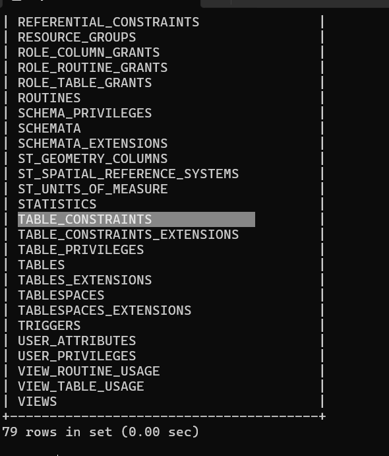389x456 pixels.
Task: Select ST_SPATIAL_REFERENCE_SYSTEMS text
Action: [x=128, y=174]
